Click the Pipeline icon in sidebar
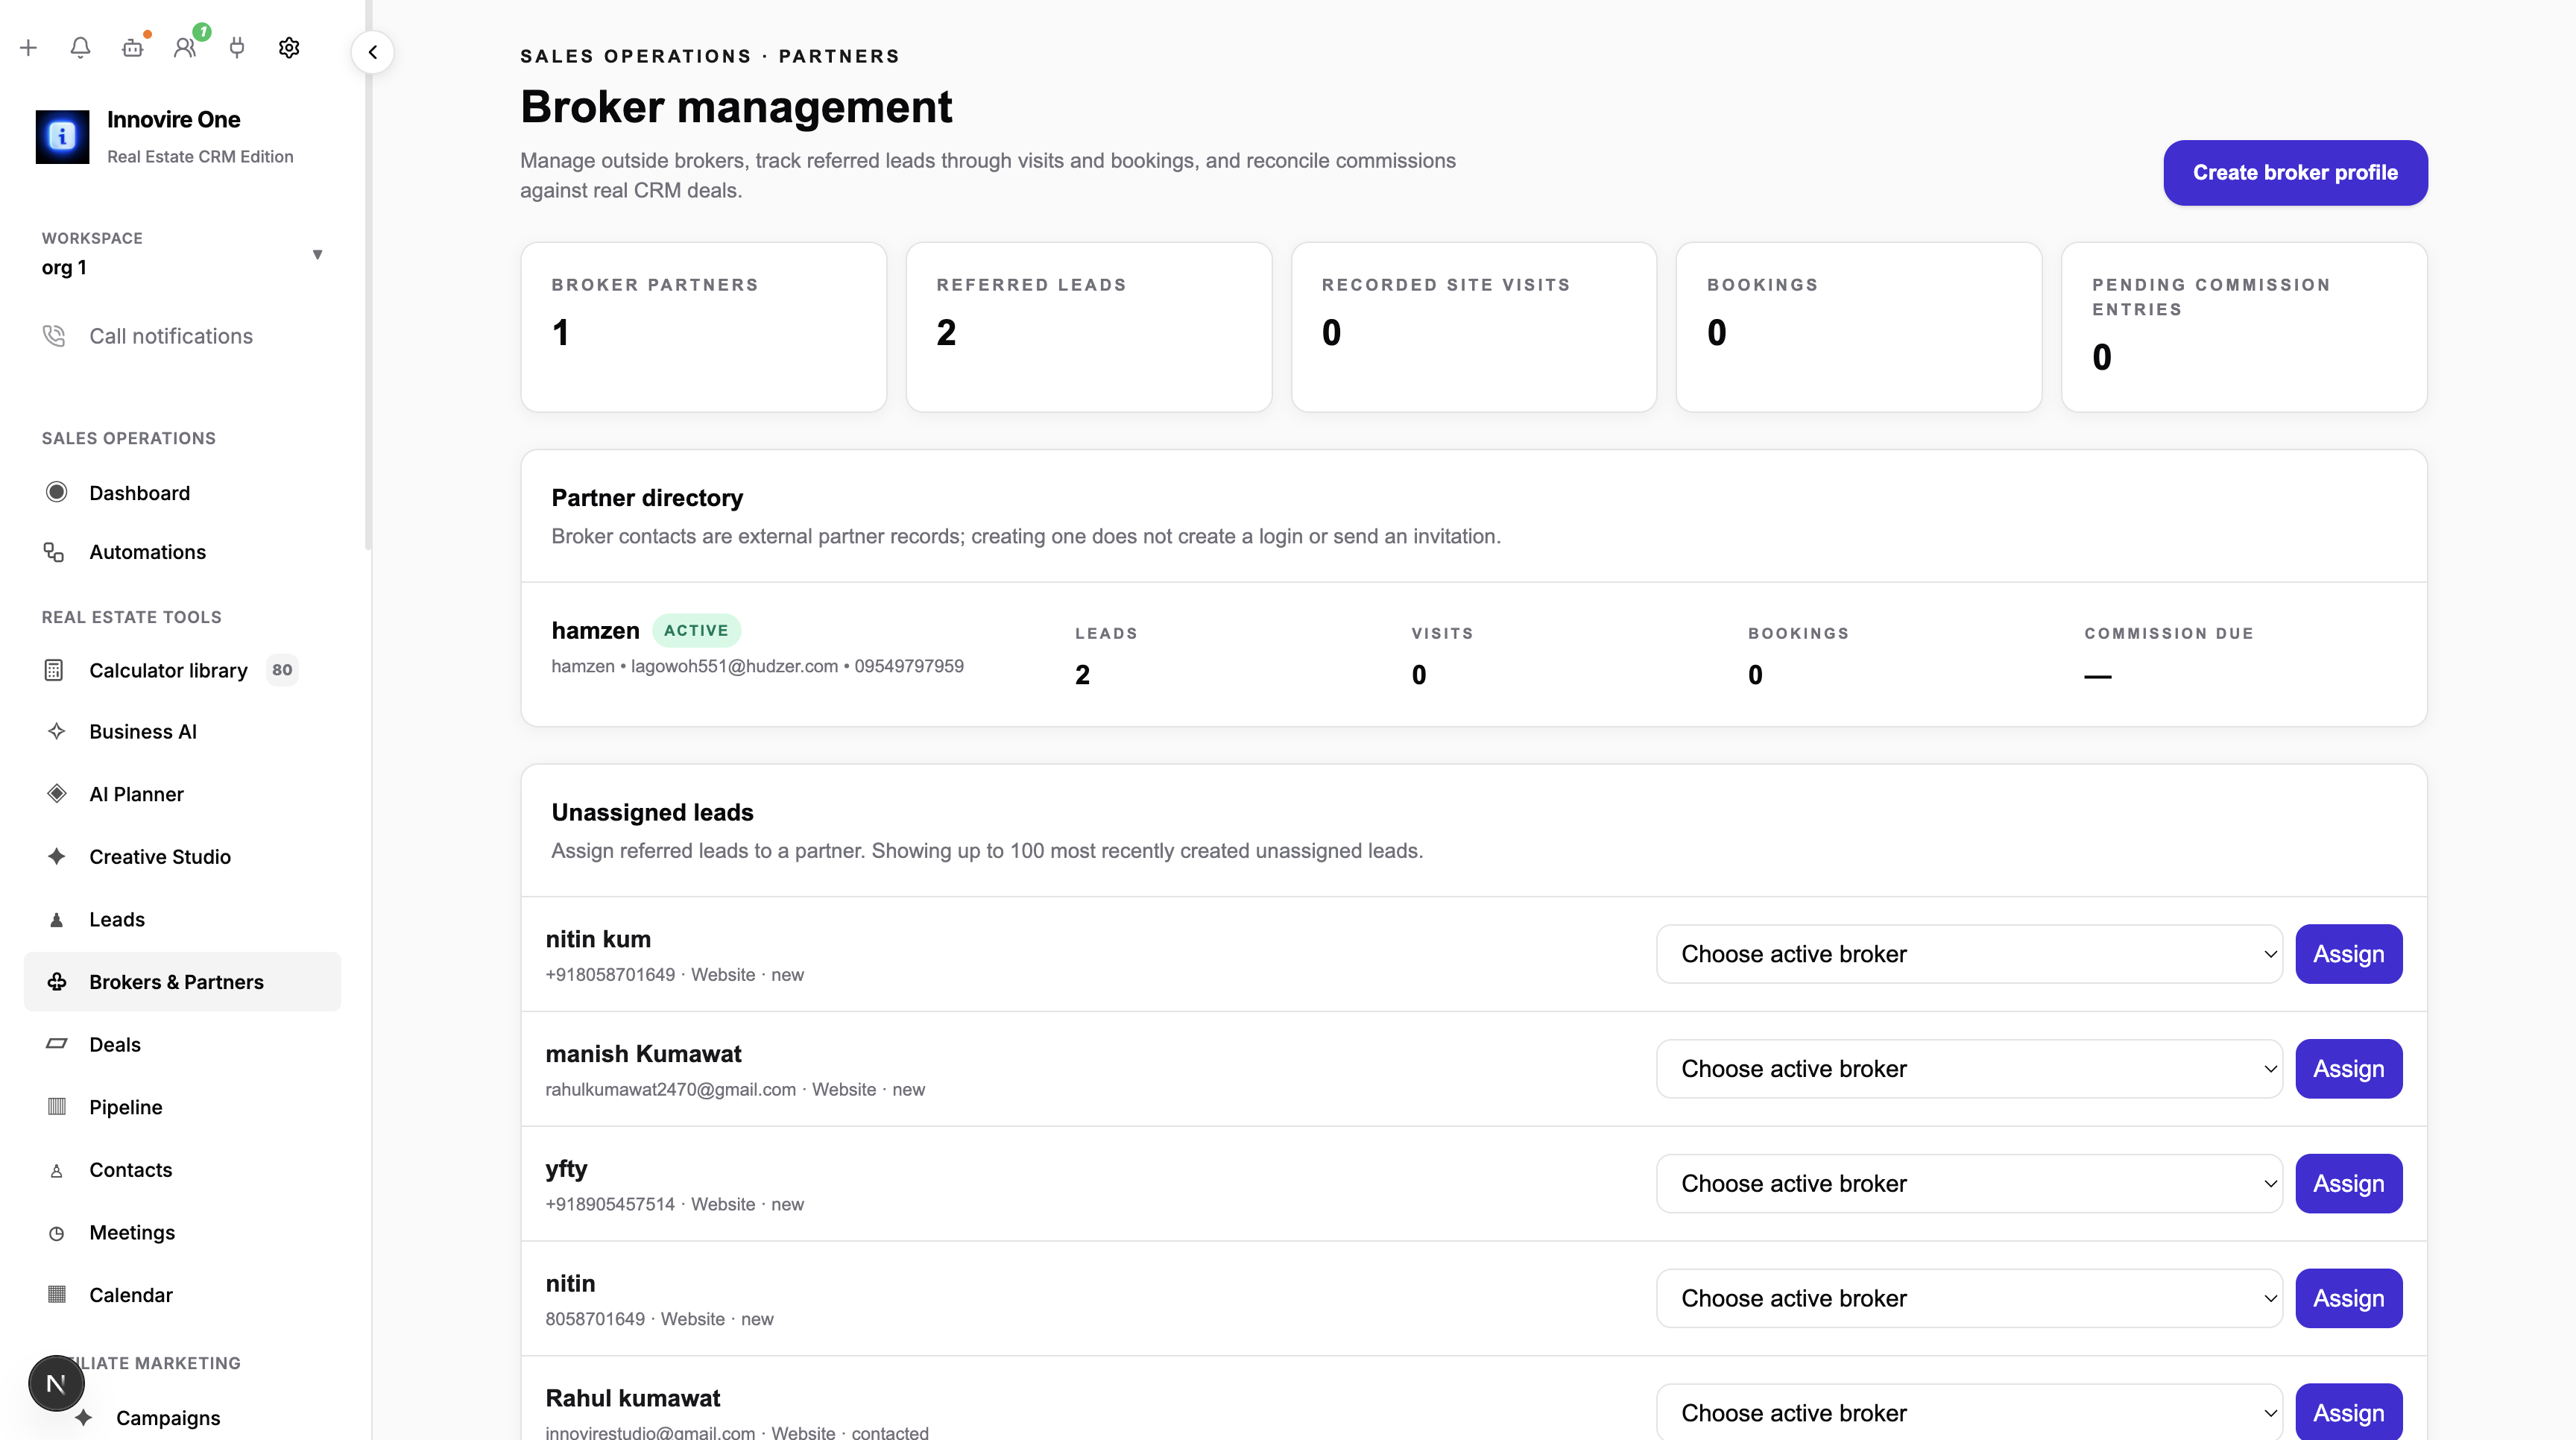 pyautogui.click(x=57, y=1106)
